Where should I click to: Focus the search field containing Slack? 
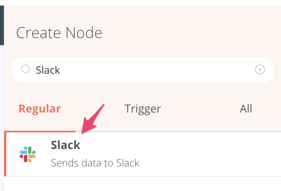[x=143, y=70]
